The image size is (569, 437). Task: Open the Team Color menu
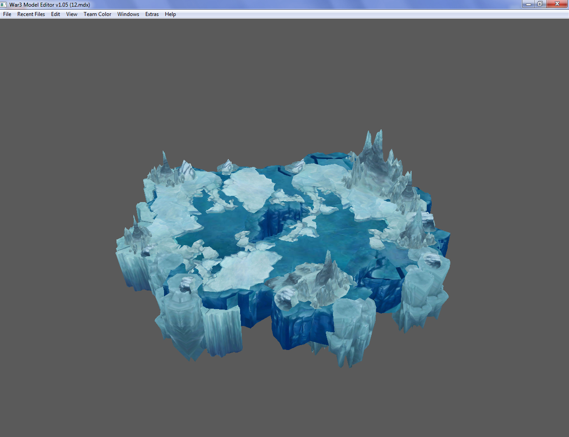pyautogui.click(x=97, y=14)
